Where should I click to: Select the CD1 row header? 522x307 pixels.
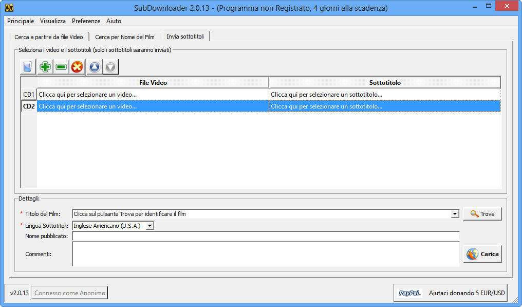point(29,94)
